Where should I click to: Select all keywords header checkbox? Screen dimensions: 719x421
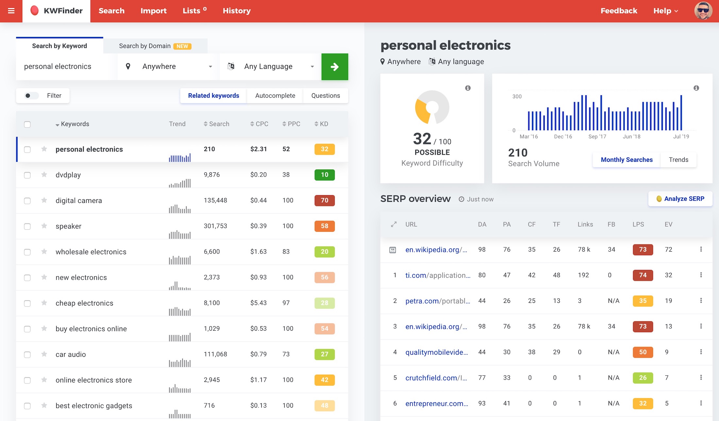[x=27, y=124]
